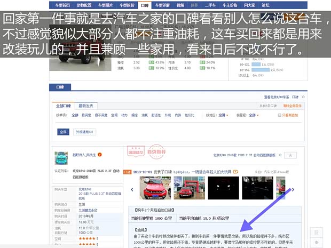This screenshot has height=248, width=331.
Task: Go to previous review photo arrow
Action: coord(132,189)
